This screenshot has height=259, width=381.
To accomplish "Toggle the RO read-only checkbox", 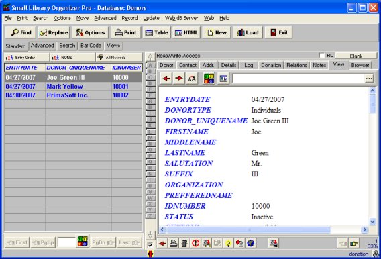I will tap(322, 56).
